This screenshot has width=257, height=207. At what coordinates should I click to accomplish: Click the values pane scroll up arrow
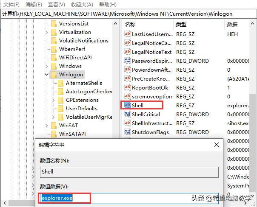point(252,24)
